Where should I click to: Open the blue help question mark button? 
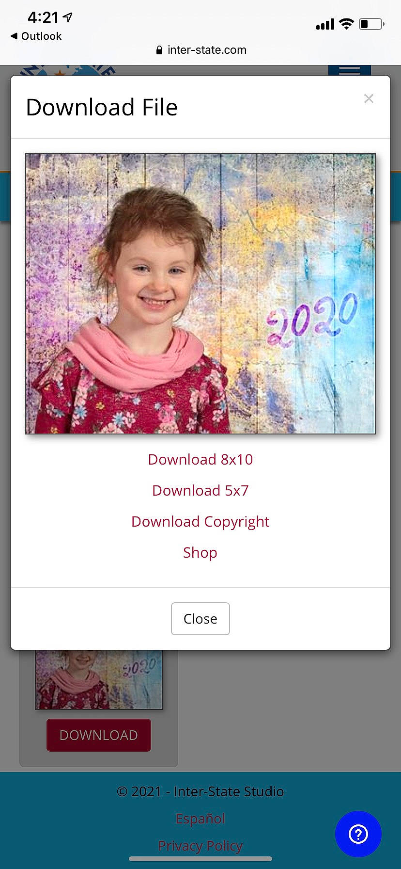[358, 834]
